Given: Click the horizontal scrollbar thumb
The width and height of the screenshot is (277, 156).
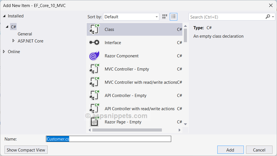Looking at the screenshot, I should 127,130.
